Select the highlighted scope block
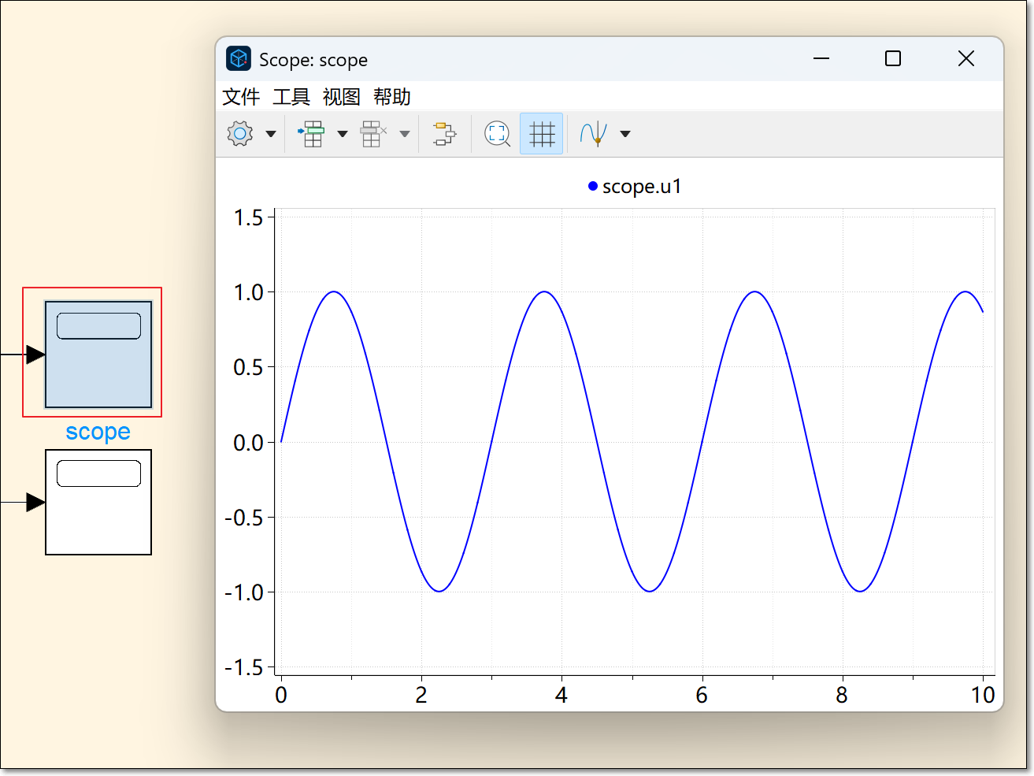Viewport: 1034px width, 776px height. click(98, 355)
